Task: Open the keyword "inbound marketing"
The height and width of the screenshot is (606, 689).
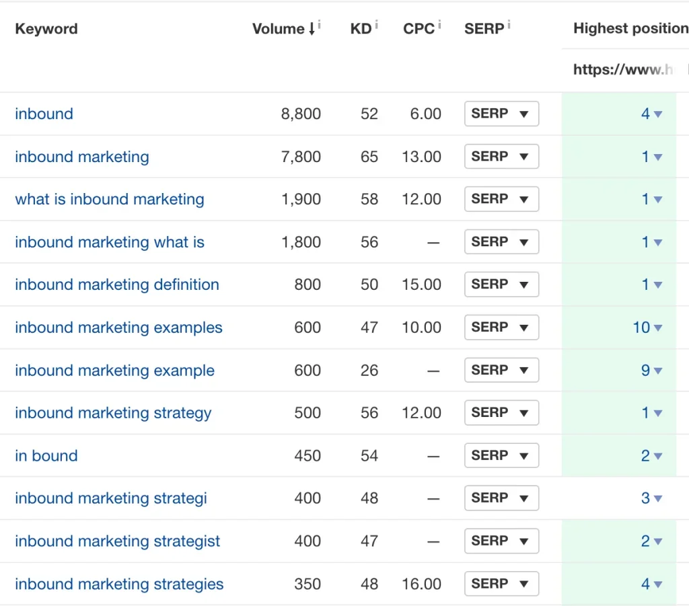Action: 81,156
